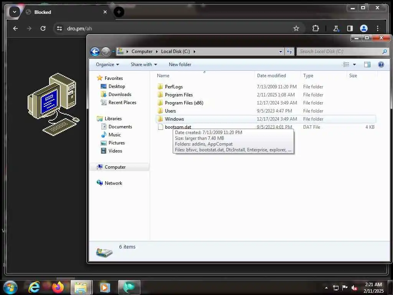Open view options dropdown arrow

(x=354, y=65)
